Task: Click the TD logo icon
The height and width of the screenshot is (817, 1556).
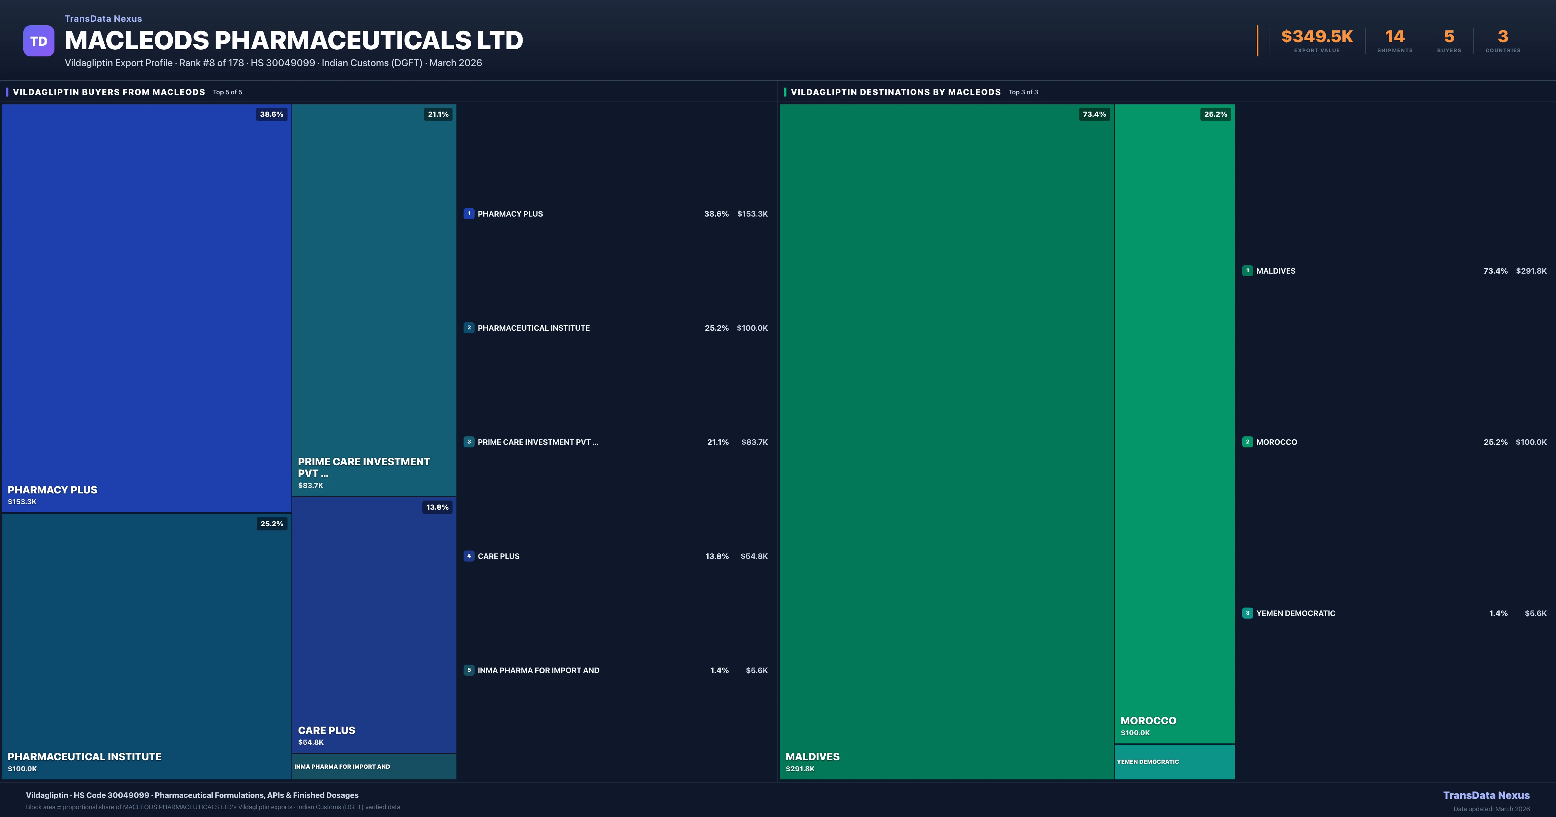Action: pos(39,41)
